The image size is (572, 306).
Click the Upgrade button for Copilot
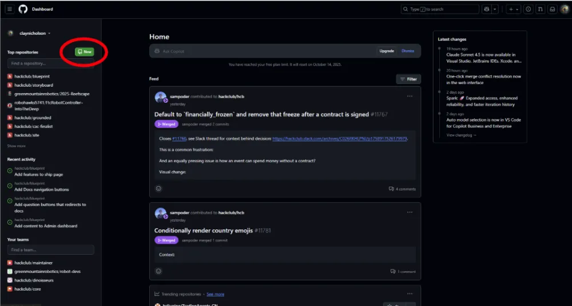point(387,51)
